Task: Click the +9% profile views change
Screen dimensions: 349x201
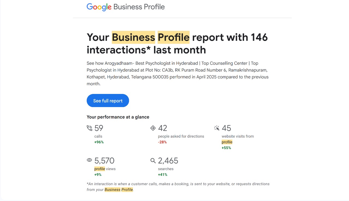Action: pyautogui.click(x=98, y=175)
